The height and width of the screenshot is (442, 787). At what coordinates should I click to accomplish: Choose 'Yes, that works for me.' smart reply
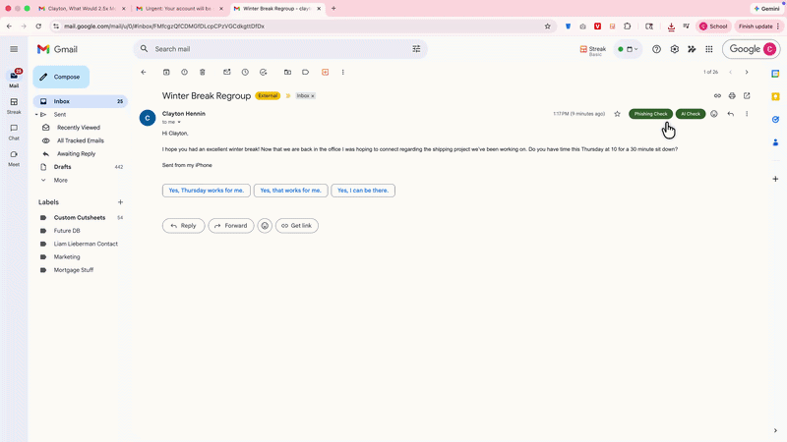coord(290,191)
